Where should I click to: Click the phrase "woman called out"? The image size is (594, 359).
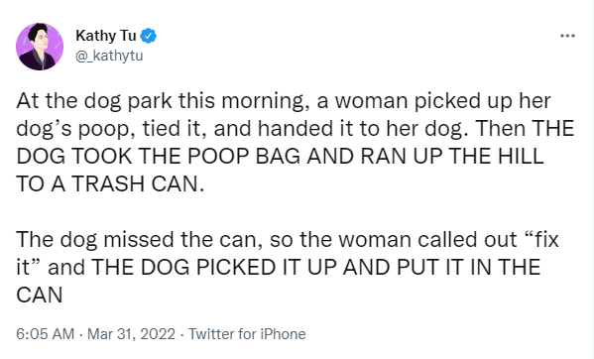pyautogui.click(x=427, y=240)
